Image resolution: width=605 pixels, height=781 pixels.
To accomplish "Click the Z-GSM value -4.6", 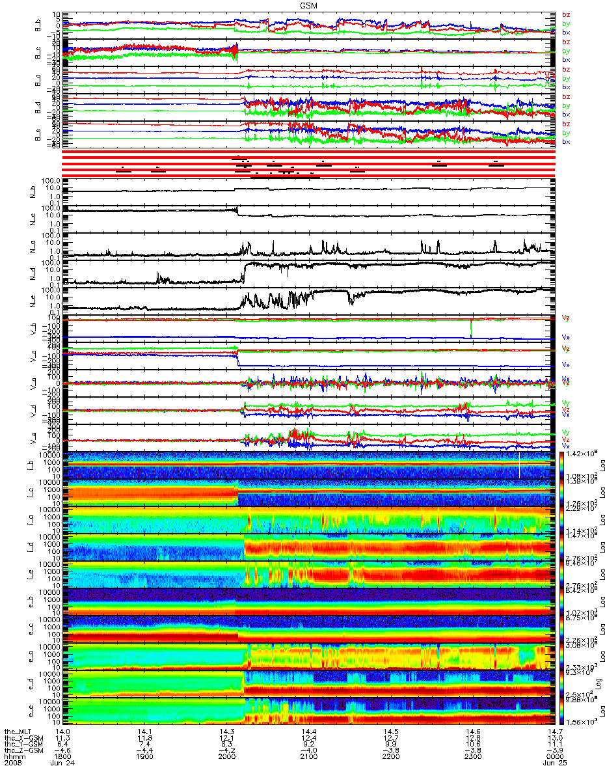I will pyautogui.click(x=61, y=751).
